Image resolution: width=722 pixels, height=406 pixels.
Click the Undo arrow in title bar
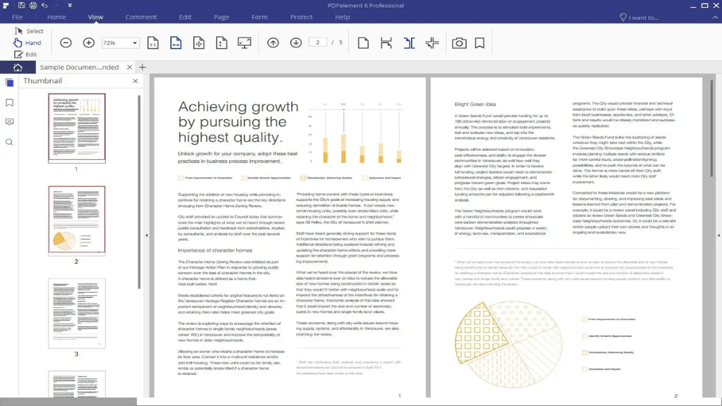tap(44, 6)
